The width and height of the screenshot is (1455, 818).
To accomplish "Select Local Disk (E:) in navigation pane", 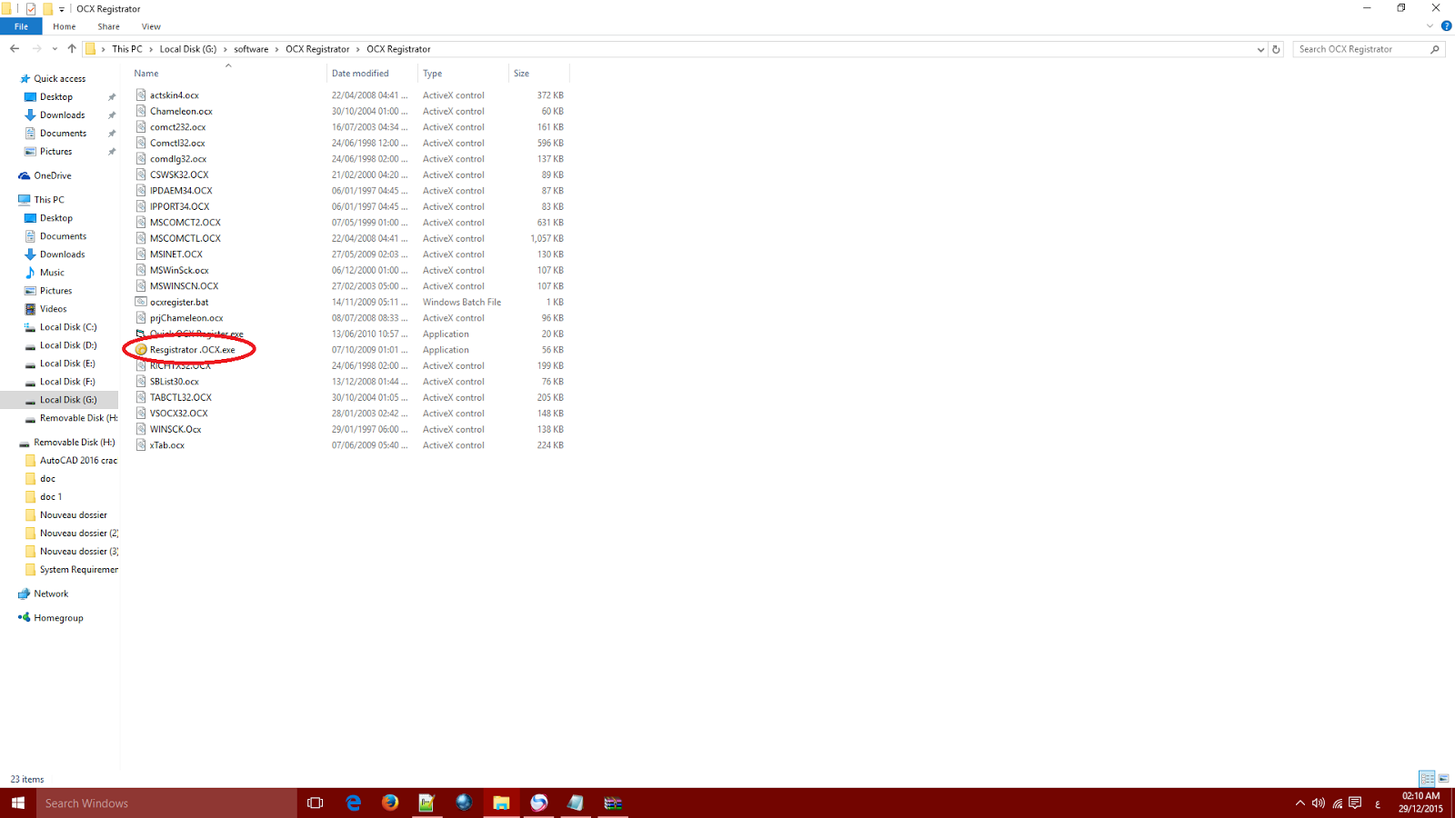I will click(x=67, y=364).
